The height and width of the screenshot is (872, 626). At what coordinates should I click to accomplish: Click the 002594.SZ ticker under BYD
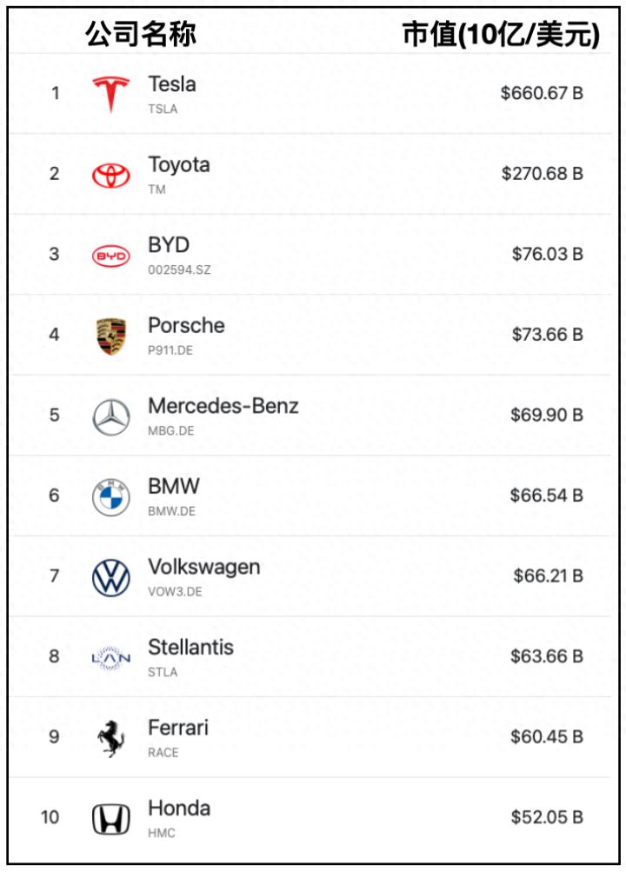click(x=179, y=270)
